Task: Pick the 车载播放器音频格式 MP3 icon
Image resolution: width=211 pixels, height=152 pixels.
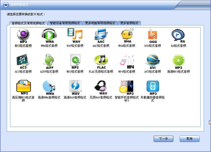Action: [153, 87]
